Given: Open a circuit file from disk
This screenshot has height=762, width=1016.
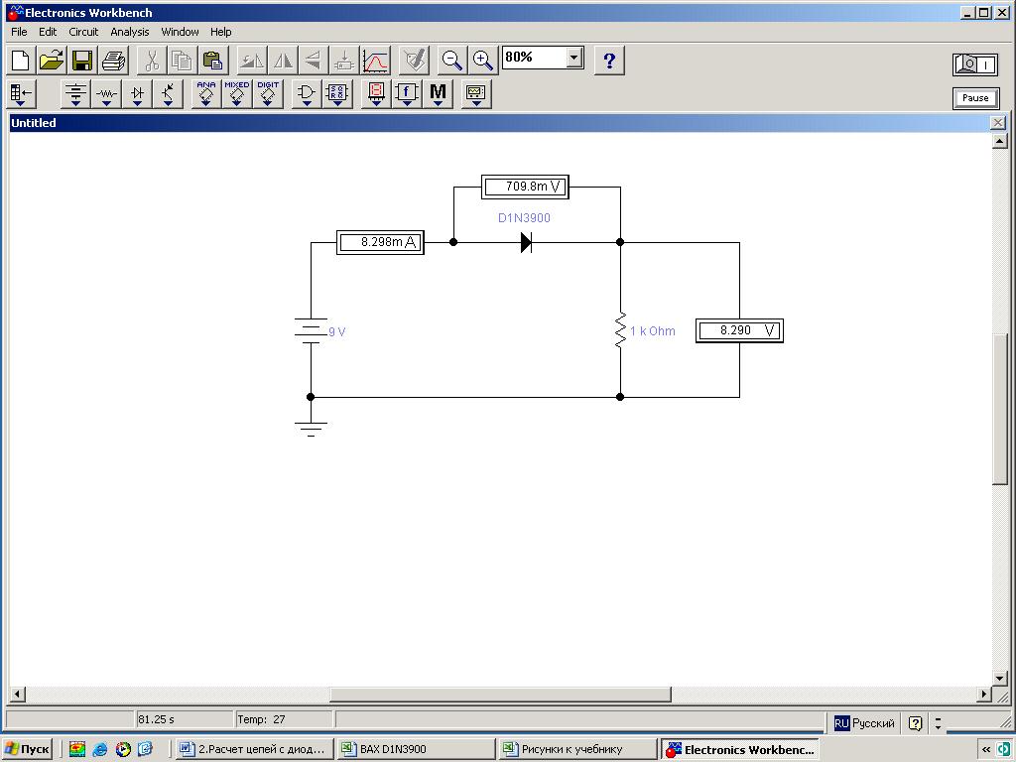Looking at the screenshot, I should click(52, 61).
